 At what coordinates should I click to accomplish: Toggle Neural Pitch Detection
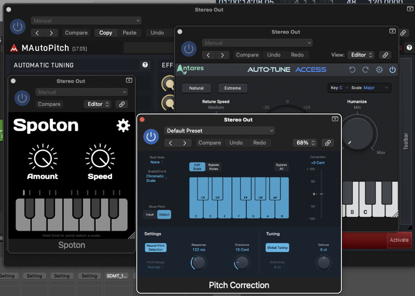(156, 248)
